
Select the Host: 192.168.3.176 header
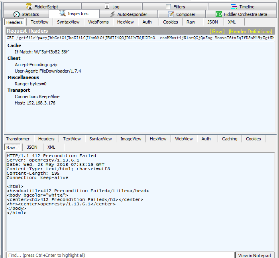click(x=35, y=103)
